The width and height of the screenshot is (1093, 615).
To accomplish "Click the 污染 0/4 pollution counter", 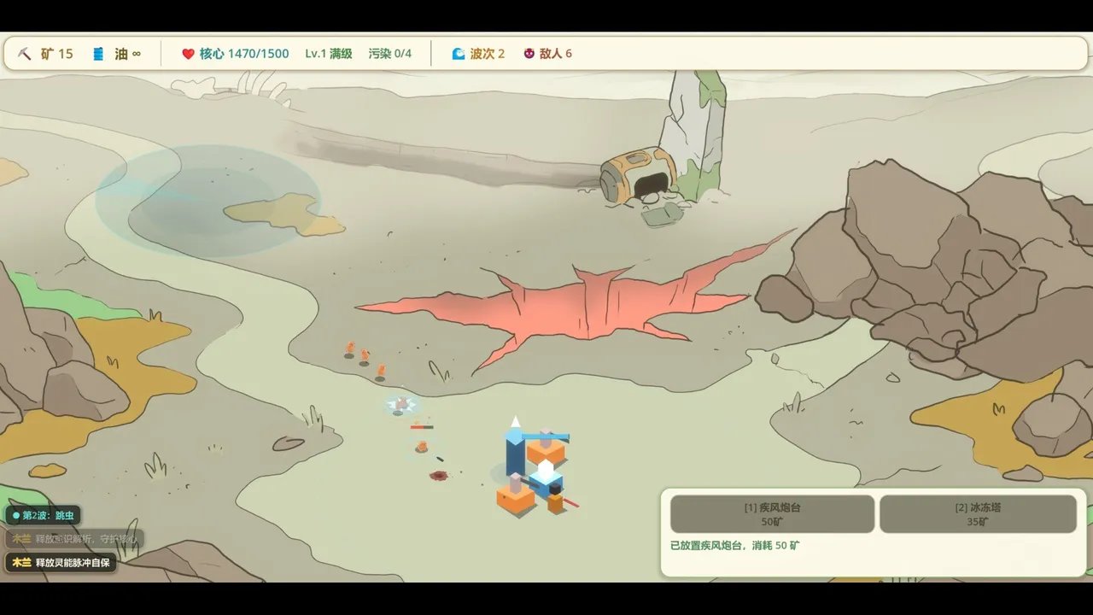I will [390, 54].
